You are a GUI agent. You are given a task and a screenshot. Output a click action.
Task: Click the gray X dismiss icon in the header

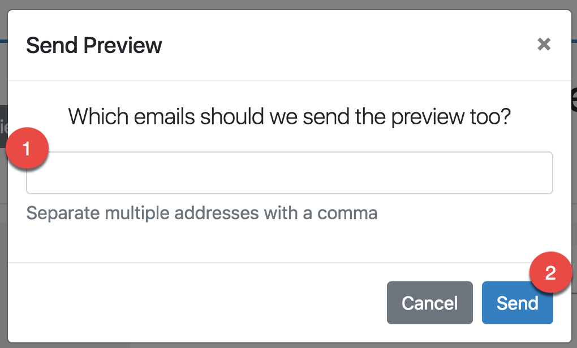[544, 45]
